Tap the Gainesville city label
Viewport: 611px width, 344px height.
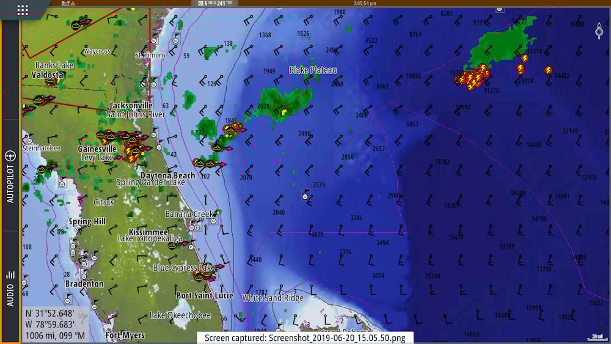click(x=97, y=149)
